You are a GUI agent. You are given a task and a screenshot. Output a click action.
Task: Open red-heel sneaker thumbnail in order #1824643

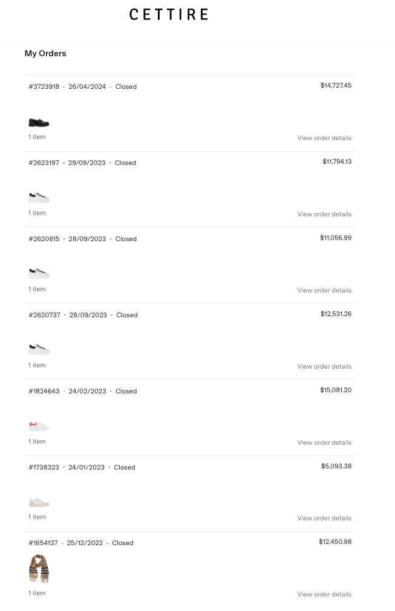39,426
